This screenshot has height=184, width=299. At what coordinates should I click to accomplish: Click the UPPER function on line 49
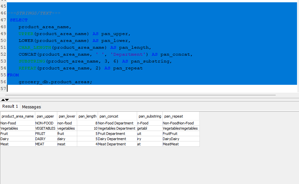pyautogui.click(x=26, y=34)
